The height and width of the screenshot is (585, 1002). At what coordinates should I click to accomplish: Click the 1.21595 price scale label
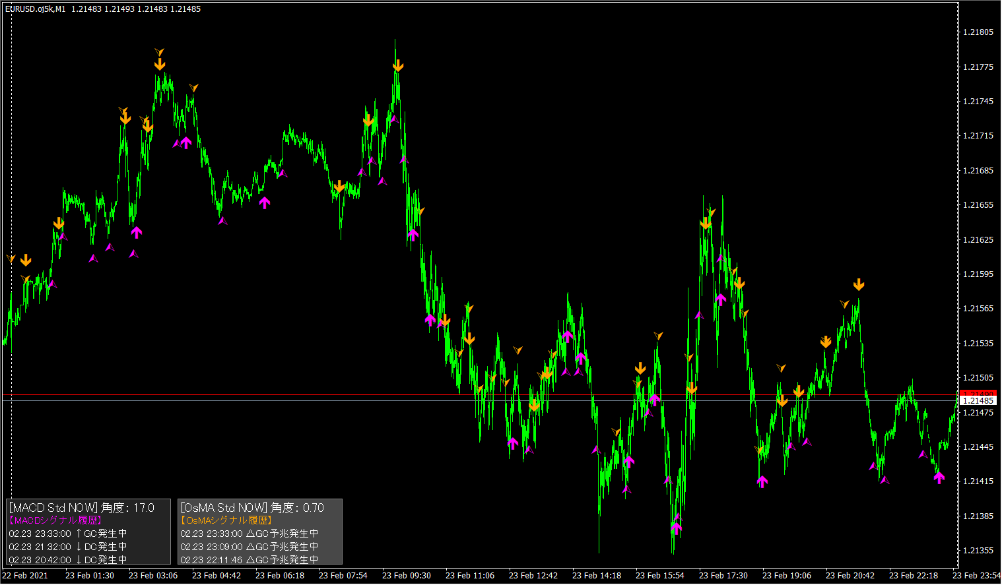[x=978, y=274]
